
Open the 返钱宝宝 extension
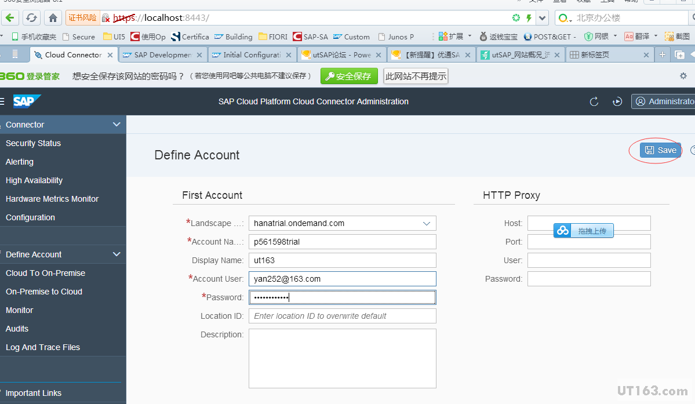click(x=498, y=37)
